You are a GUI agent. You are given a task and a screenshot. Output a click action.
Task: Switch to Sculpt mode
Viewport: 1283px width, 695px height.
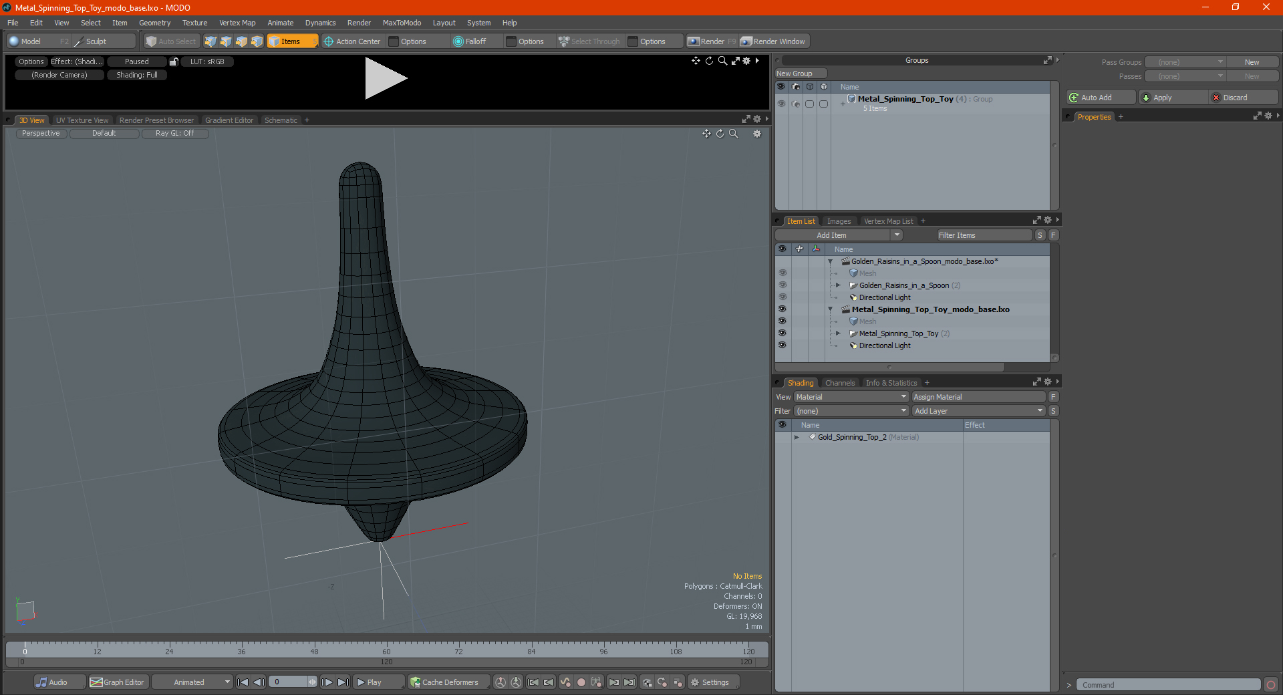(x=104, y=41)
